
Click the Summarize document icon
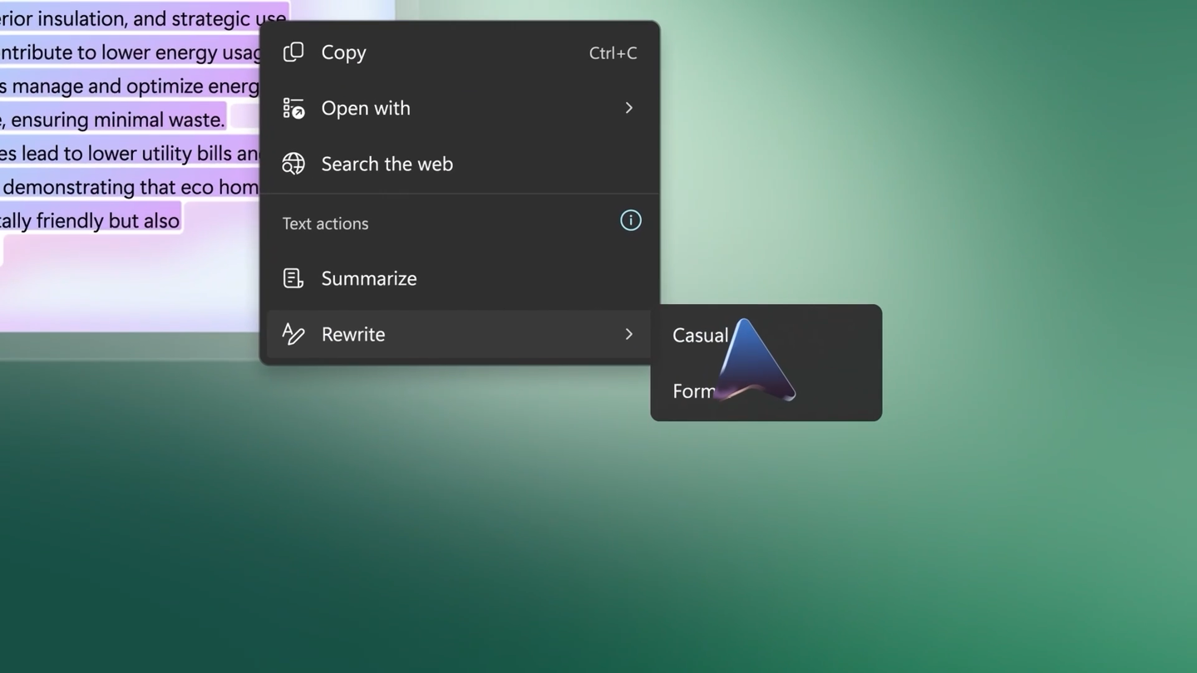(x=293, y=278)
